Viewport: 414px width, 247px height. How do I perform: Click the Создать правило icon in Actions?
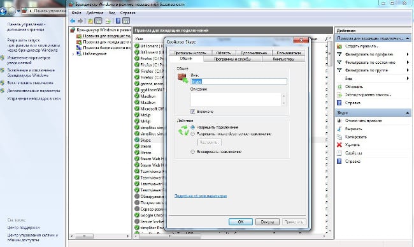coord(339,46)
